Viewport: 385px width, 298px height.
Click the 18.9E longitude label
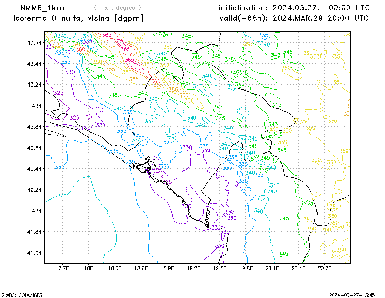[167, 268]
